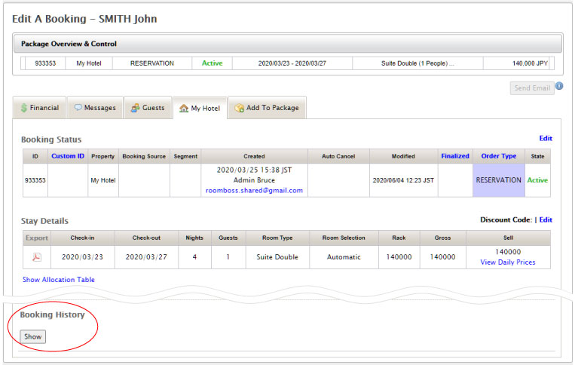The image size is (575, 365).
Task: Open the Guests tab
Action: [x=147, y=108]
